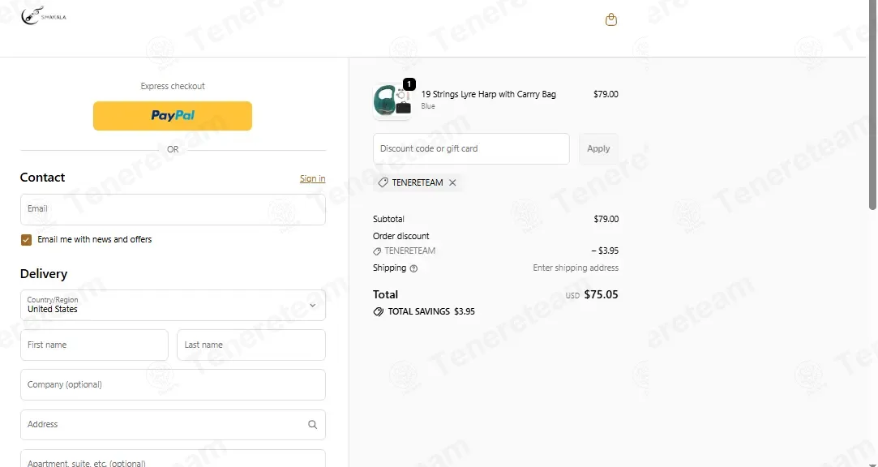Focus the Address field
878x467 pixels.
[x=173, y=425]
